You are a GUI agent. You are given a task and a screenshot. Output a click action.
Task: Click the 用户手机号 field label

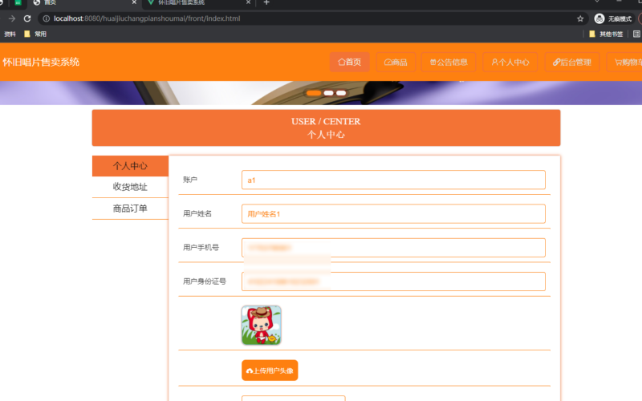(x=201, y=248)
